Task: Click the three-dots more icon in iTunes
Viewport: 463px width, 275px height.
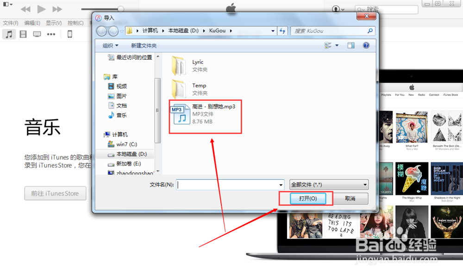Action: tap(51, 34)
